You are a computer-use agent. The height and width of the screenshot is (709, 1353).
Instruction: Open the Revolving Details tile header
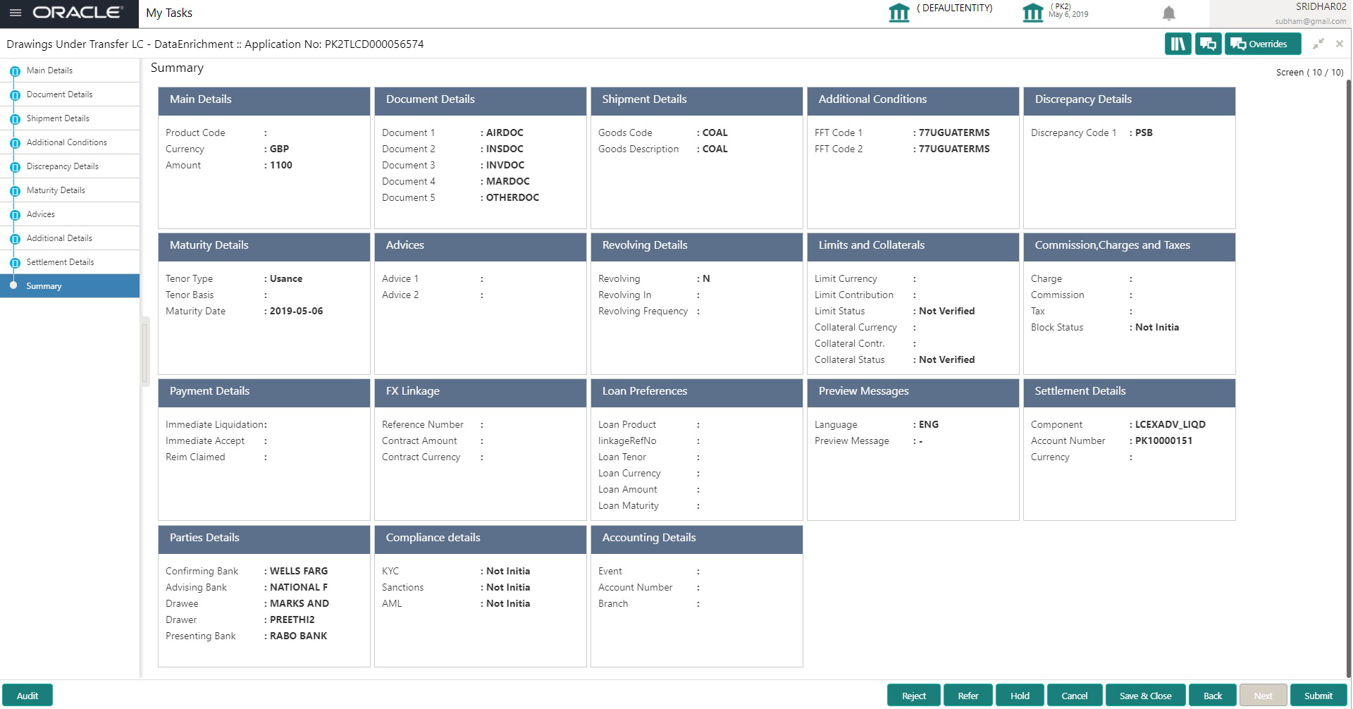coord(697,246)
